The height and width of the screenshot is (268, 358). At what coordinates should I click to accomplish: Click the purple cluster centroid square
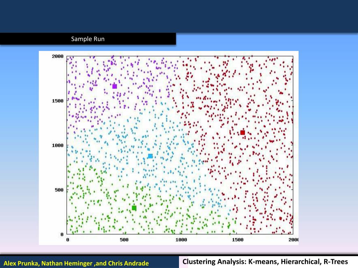[115, 87]
